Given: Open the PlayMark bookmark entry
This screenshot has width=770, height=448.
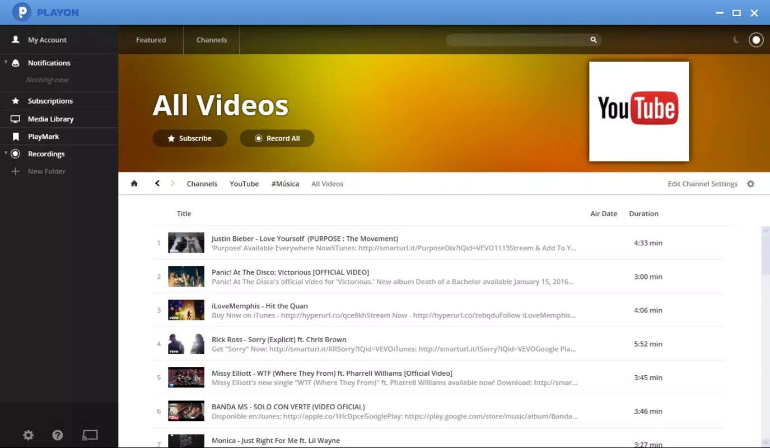Looking at the screenshot, I should pos(43,136).
